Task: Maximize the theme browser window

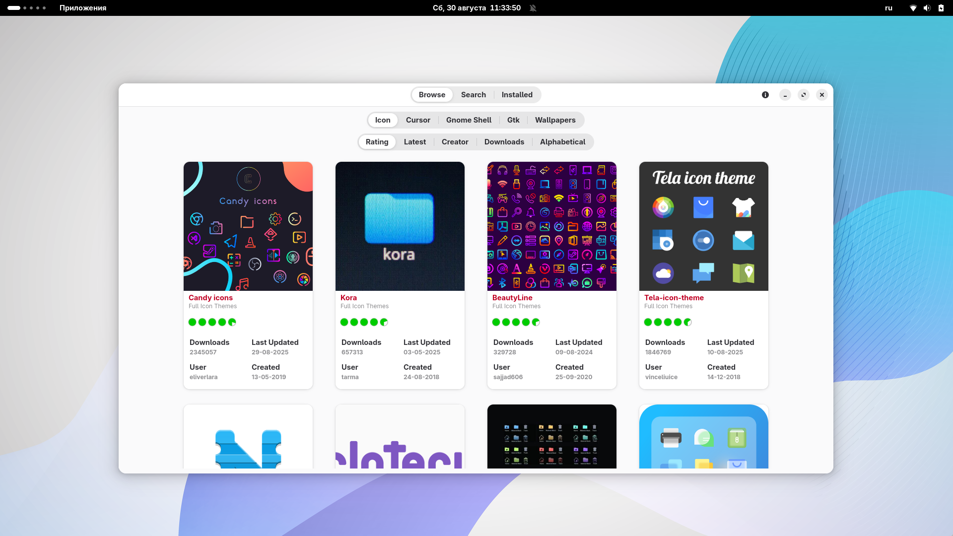Action: point(804,95)
